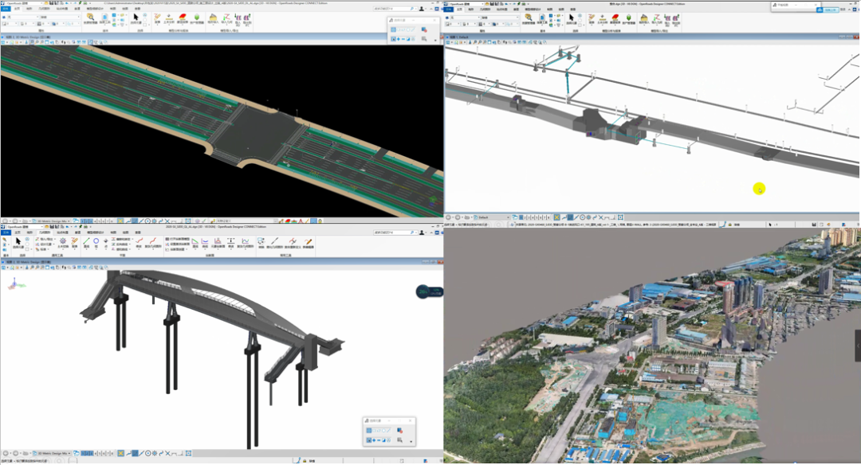
Task: Open Explorer tool in top-right pipe window
Action: click(529, 17)
